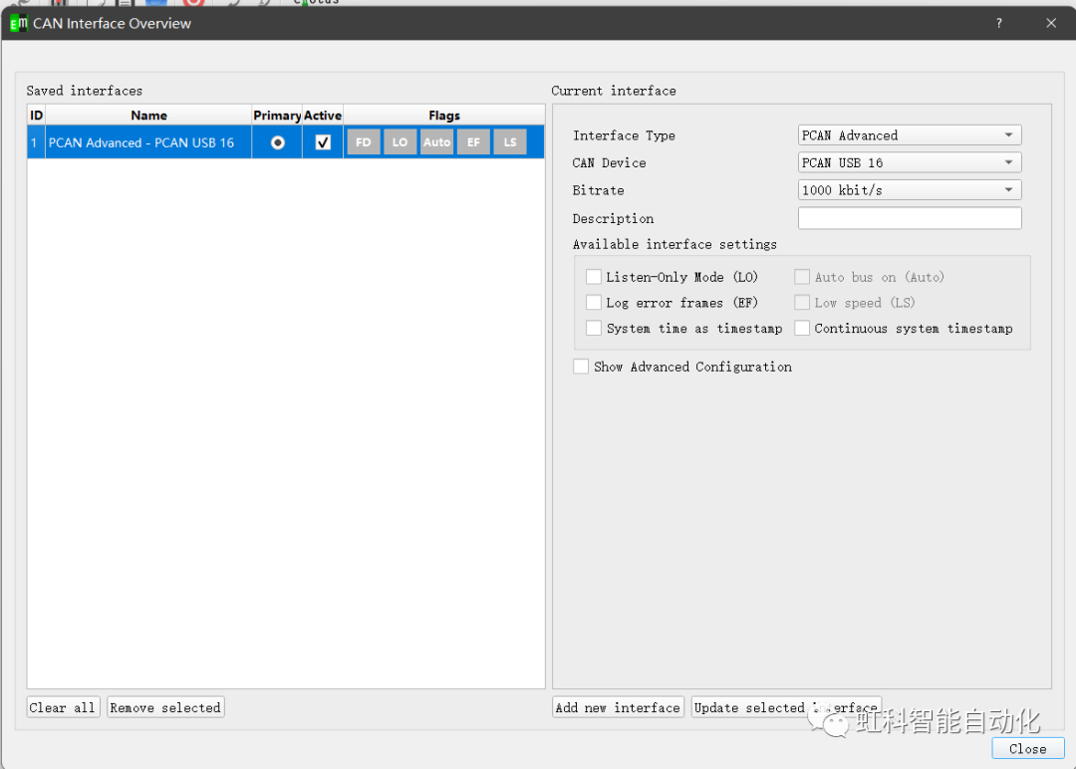The height and width of the screenshot is (769, 1076).
Task: Uncheck the Active checkbox for PCAN USB 16
Action: pyautogui.click(x=323, y=142)
